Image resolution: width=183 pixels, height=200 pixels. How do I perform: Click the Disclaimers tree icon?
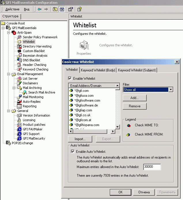click(19, 83)
